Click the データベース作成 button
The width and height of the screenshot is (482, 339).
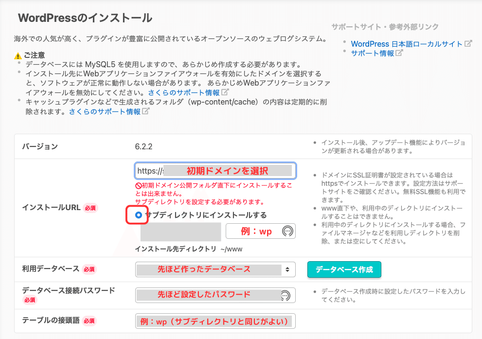(x=344, y=269)
